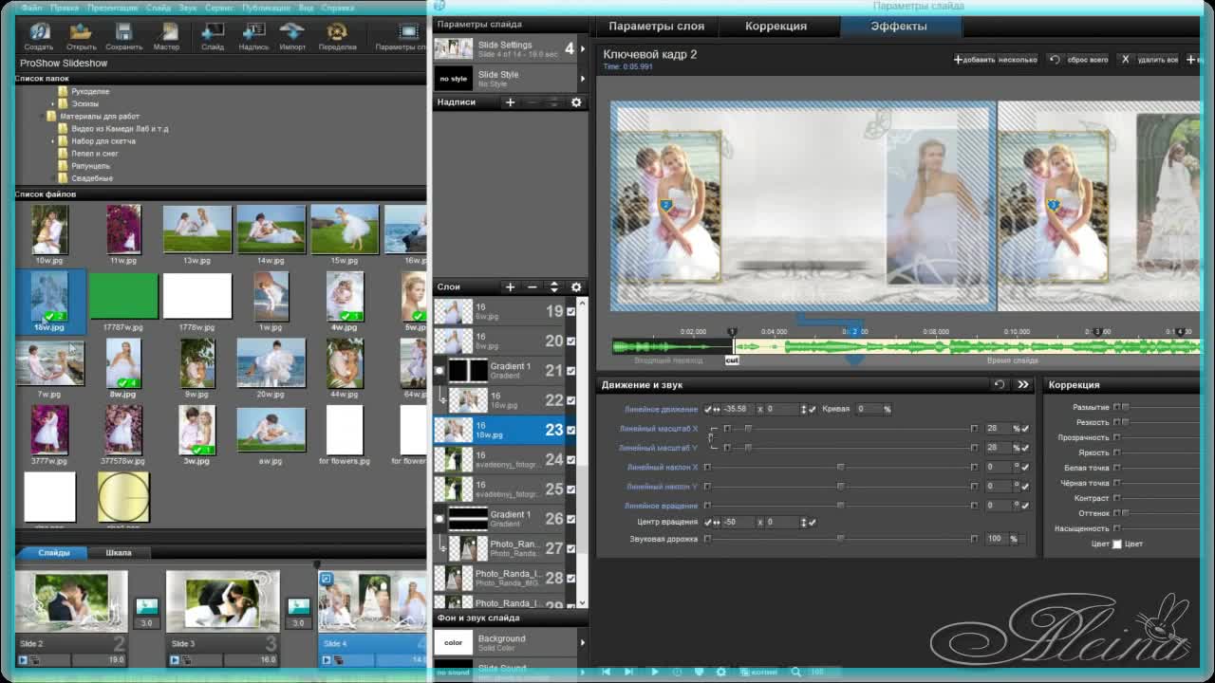
Task: Toggle the Линейный масштаб X checkmark
Action: click(1025, 429)
